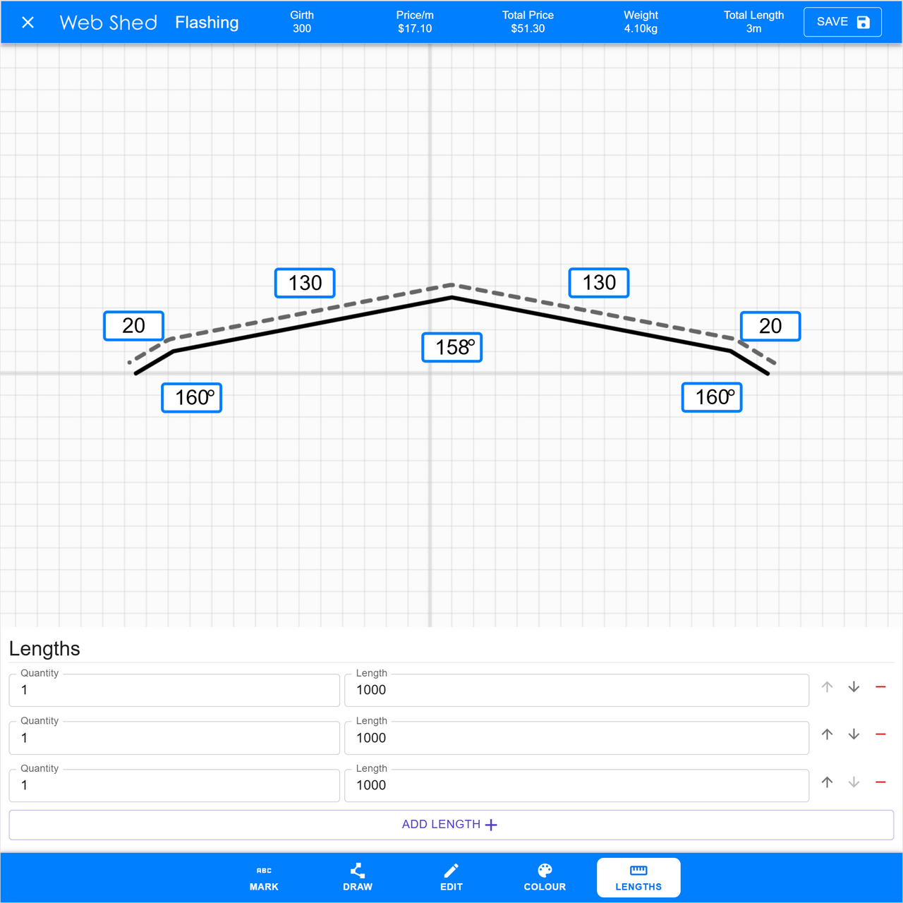The height and width of the screenshot is (903, 903).
Task: Open the Mark tab
Action: tap(264, 878)
